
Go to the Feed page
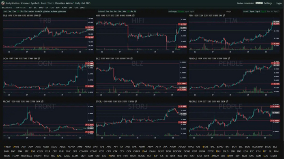pos(44,3)
